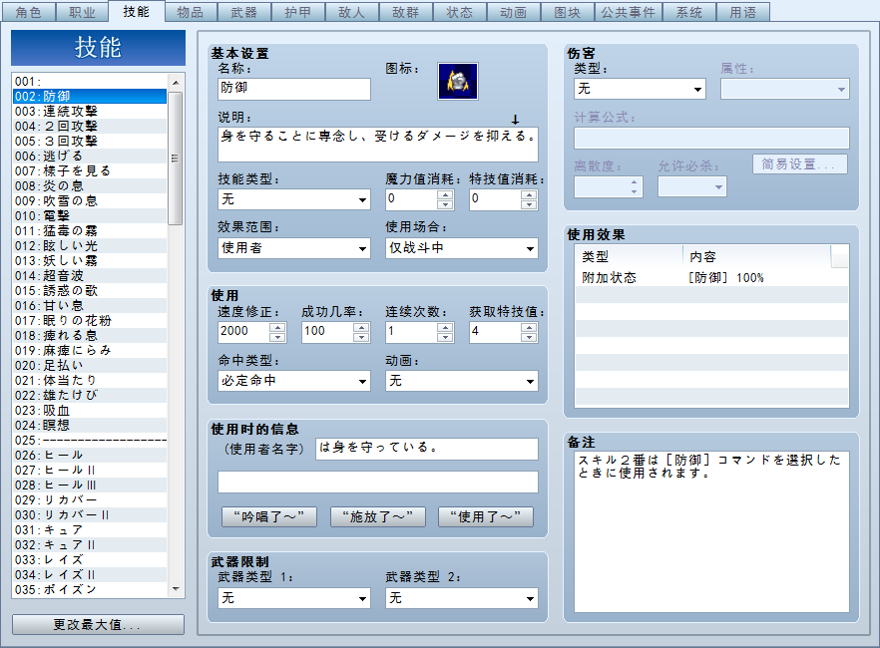Increase 连续次数 with the up arrow
The height and width of the screenshot is (648, 880).
[445, 327]
